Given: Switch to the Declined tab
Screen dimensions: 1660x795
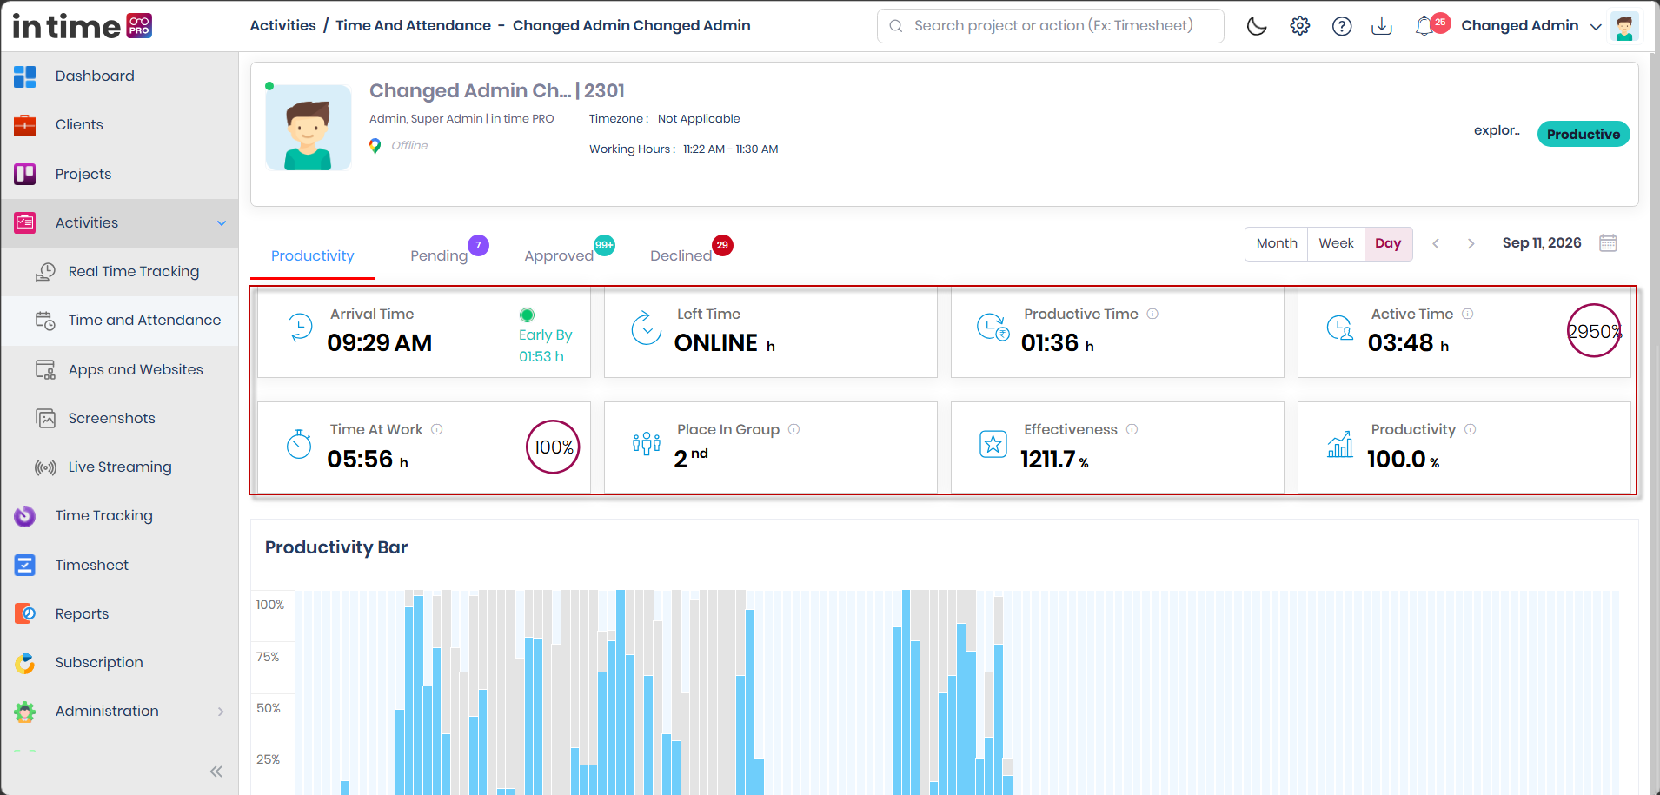Looking at the screenshot, I should coord(681,256).
